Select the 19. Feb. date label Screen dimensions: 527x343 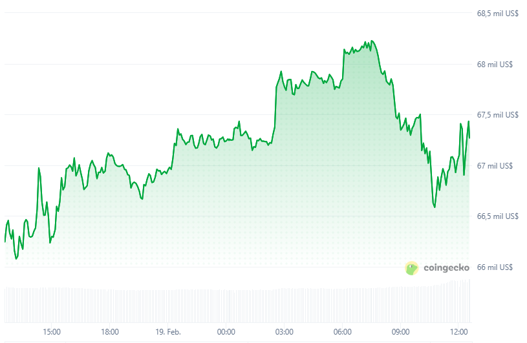(168, 332)
